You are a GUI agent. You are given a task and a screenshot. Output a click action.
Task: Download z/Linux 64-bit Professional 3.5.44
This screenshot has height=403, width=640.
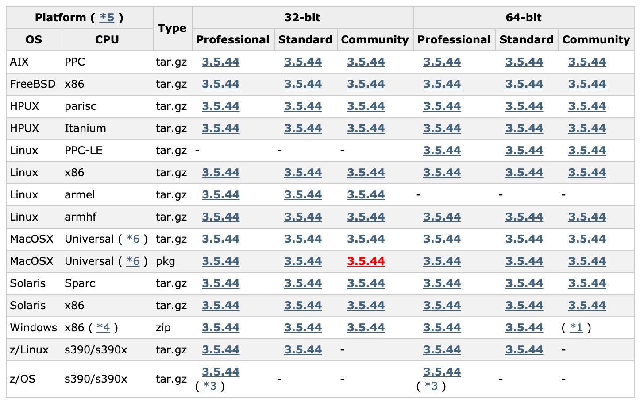442,350
